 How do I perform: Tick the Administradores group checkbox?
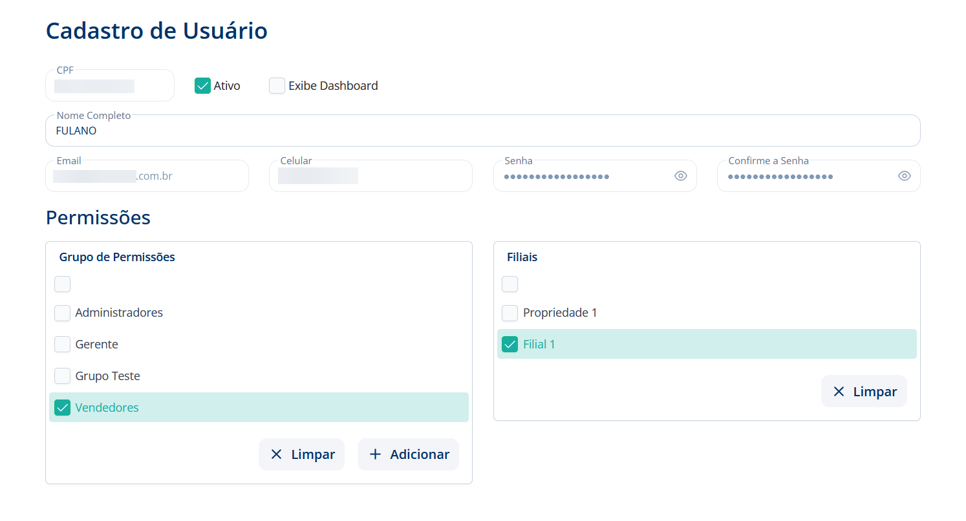[x=62, y=313]
